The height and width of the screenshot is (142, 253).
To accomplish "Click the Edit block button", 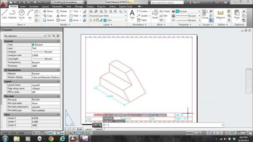I will (163, 16).
